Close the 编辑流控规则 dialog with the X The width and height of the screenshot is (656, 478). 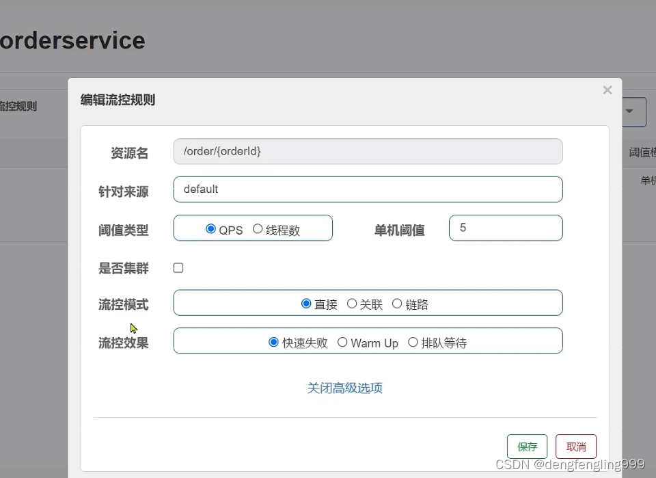tap(607, 90)
